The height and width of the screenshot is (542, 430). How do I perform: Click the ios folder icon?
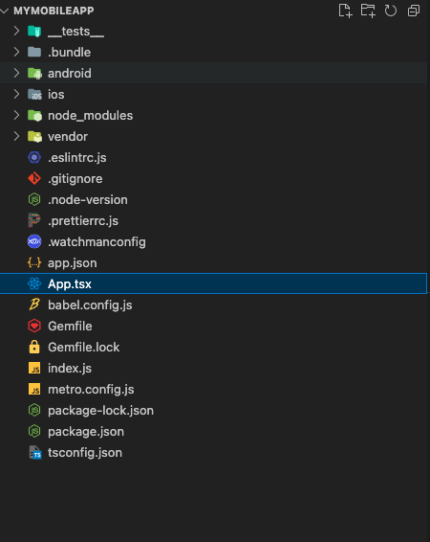point(34,95)
